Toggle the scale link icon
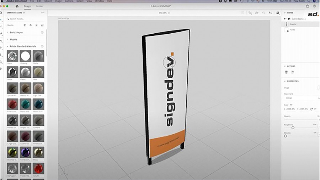Screen dimensions: 320x180 pyautogui.click(x=291, y=105)
